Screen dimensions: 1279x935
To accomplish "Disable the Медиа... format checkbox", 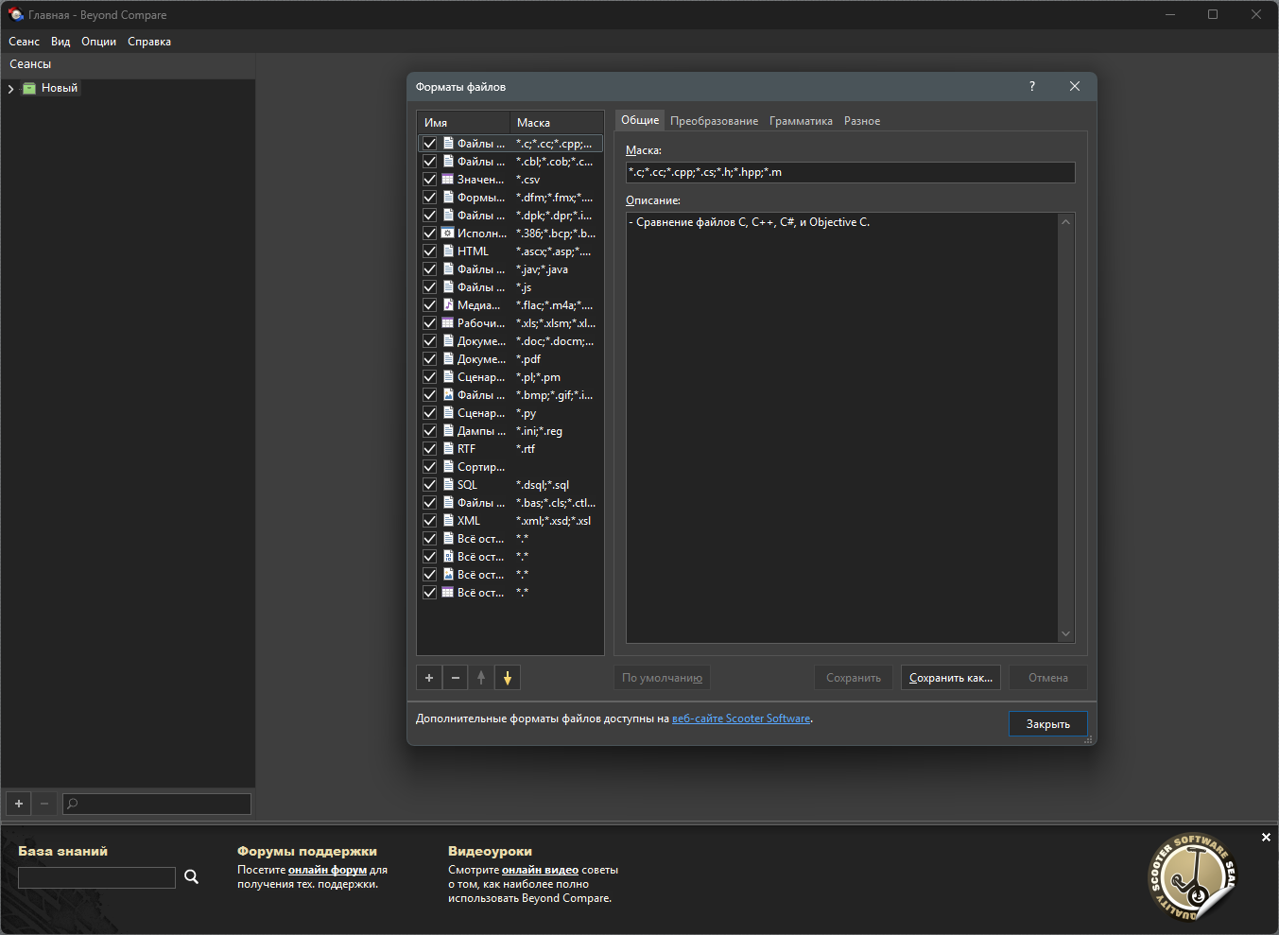I will [430, 305].
